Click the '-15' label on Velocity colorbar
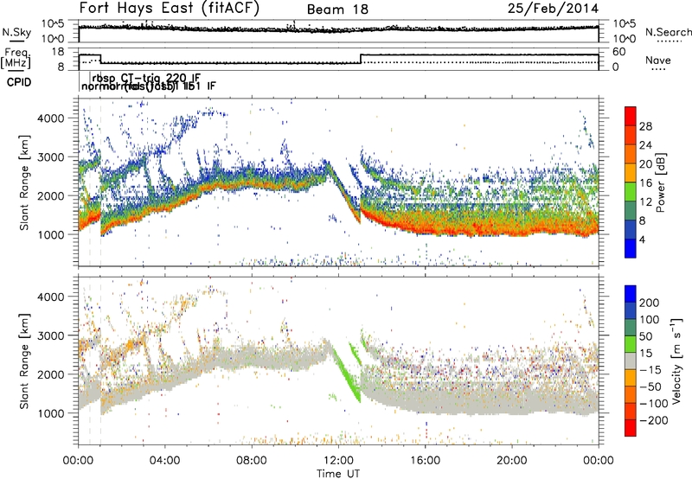The height and width of the screenshot is (479, 692). (650, 370)
